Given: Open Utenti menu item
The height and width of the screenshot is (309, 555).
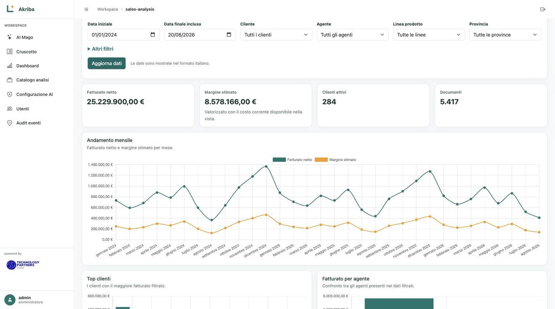Looking at the screenshot, I should [x=37, y=108].
